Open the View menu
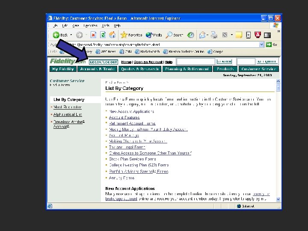The image size is (308, 231). [x=76, y=26]
